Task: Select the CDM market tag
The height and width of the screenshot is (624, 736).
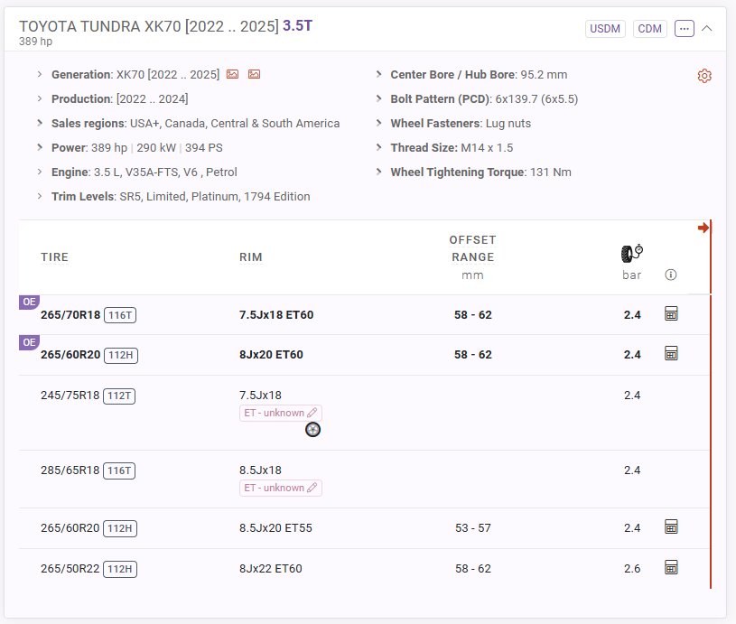Action: [649, 29]
